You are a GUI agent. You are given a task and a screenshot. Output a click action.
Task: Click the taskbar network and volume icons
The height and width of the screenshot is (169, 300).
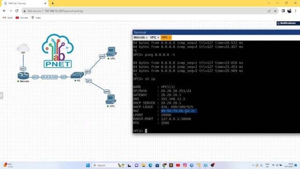click(x=277, y=165)
